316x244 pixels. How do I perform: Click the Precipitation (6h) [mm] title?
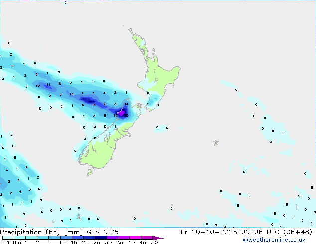(x=42, y=232)
